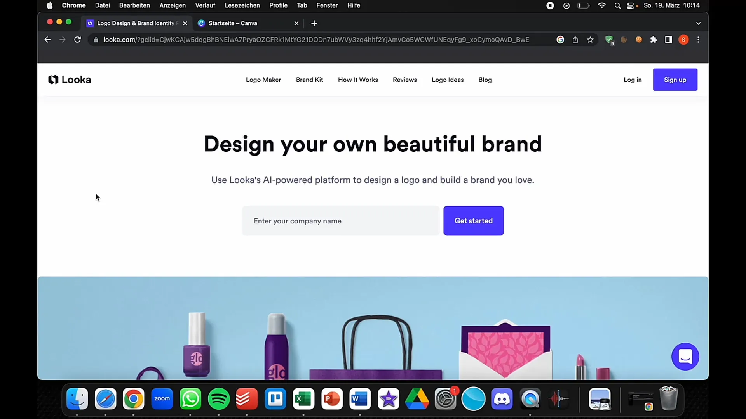
Task: Launch Zoom from the dock
Action: tap(162, 399)
